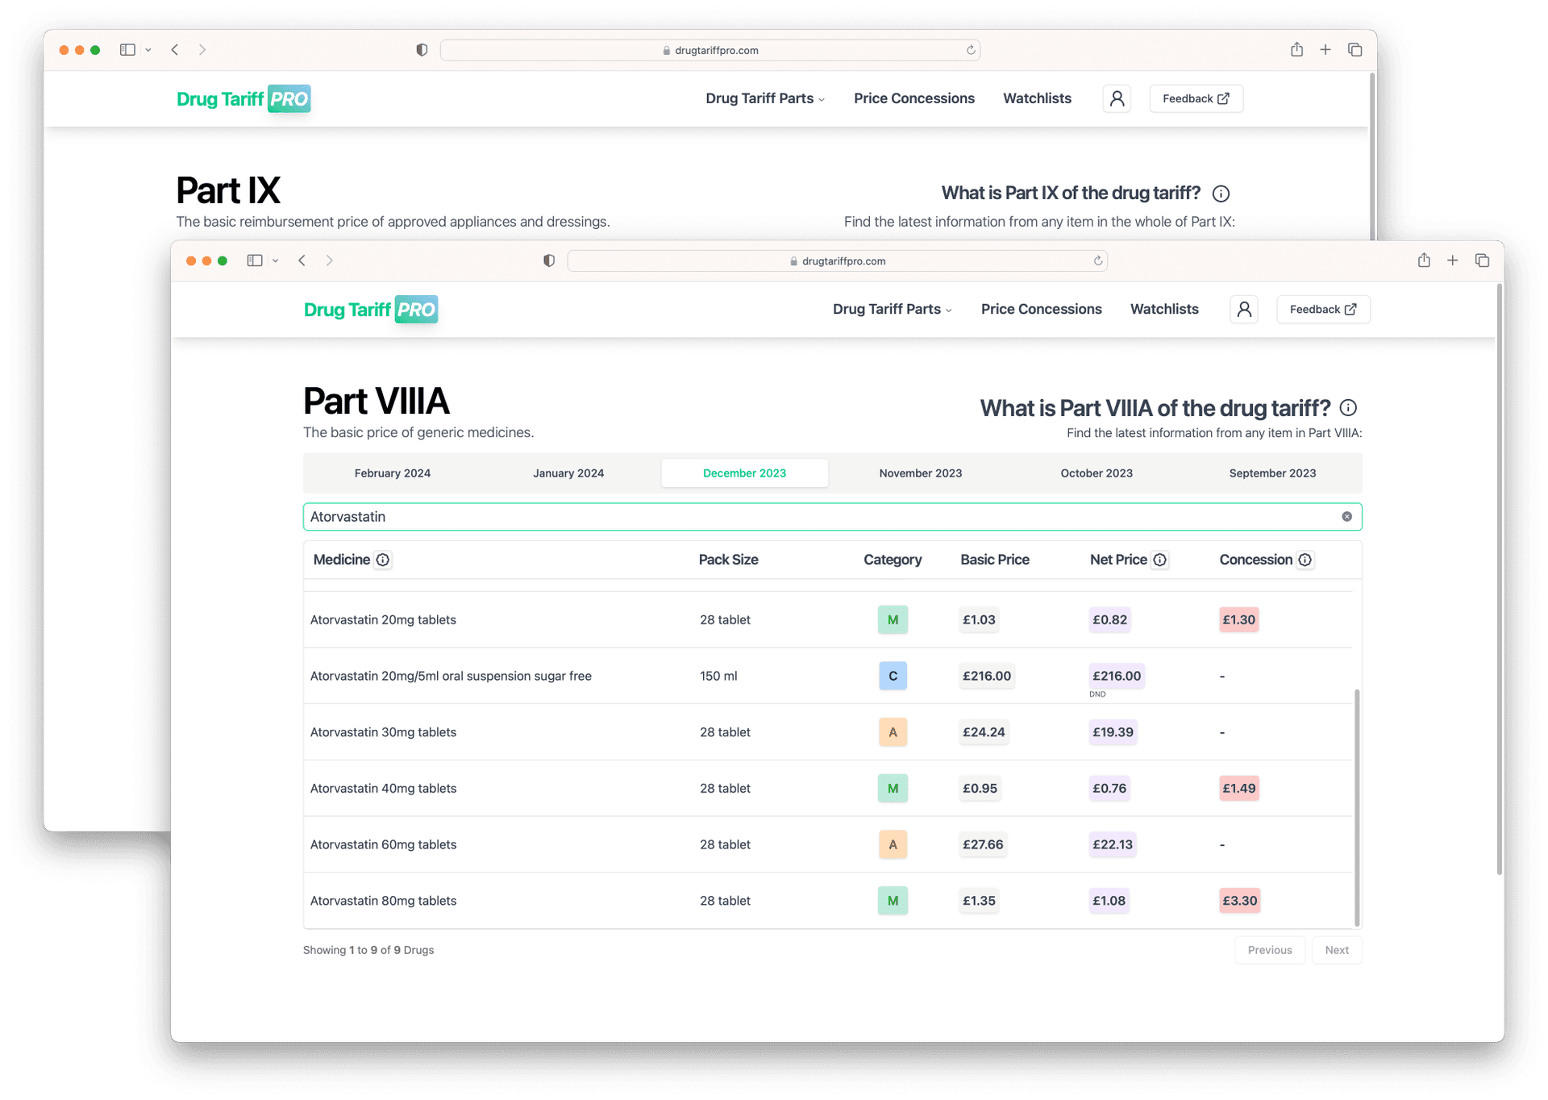Switch to the February 2024 tab
The width and height of the screenshot is (1548, 1100).
tap(393, 473)
